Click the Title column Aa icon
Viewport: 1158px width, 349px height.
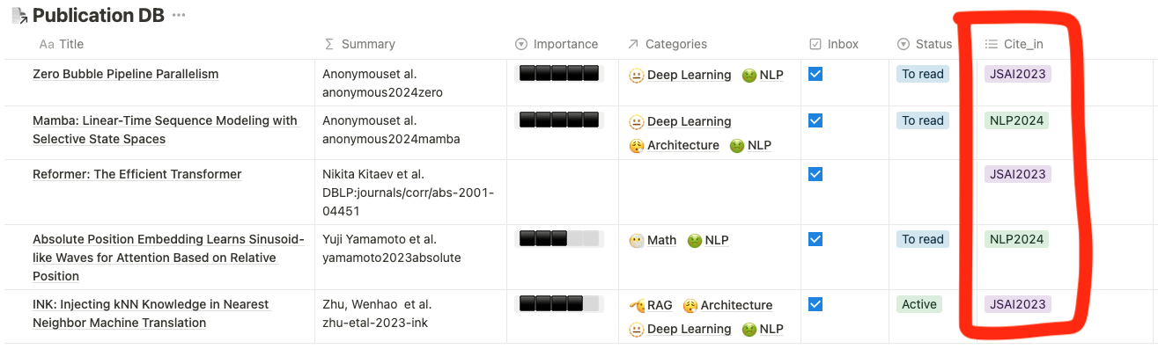(x=47, y=44)
